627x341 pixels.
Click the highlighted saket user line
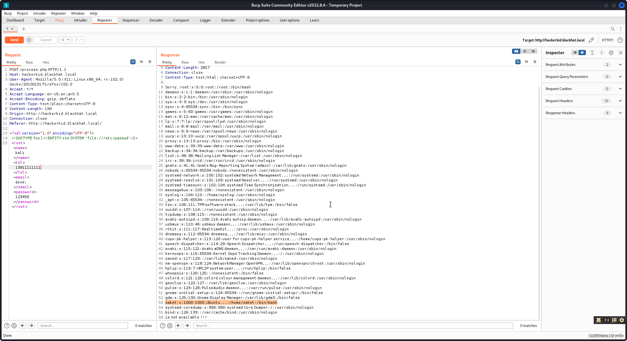click(x=221, y=302)
